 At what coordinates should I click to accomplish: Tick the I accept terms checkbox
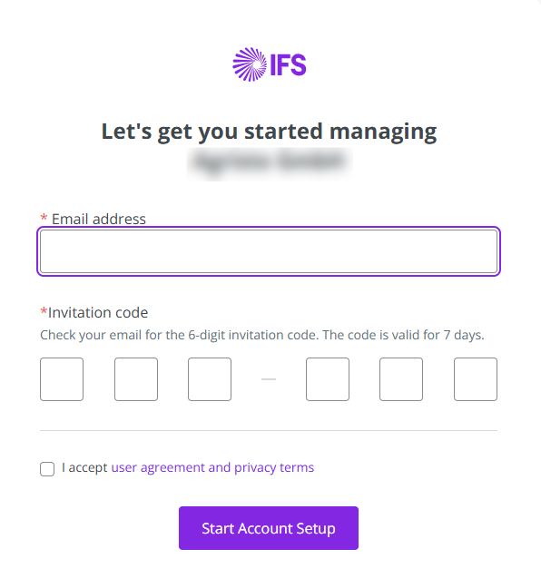point(47,469)
